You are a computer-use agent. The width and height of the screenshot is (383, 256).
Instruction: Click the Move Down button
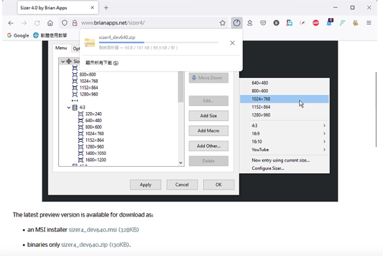point(208,78)
